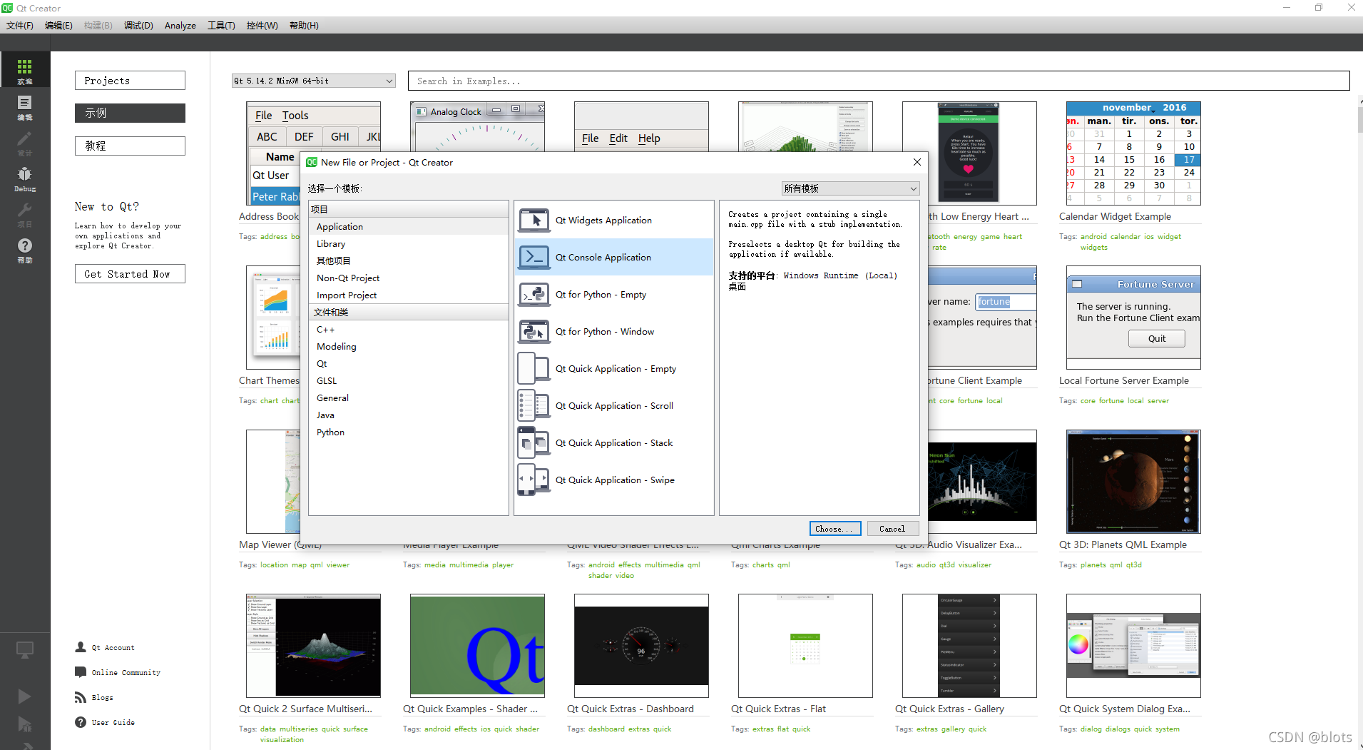Open Qt Quick Extras Gallery thumbnail
The width and height of the screenshot is (1363, 750).
pyautogui.click(x=969, y=646)
